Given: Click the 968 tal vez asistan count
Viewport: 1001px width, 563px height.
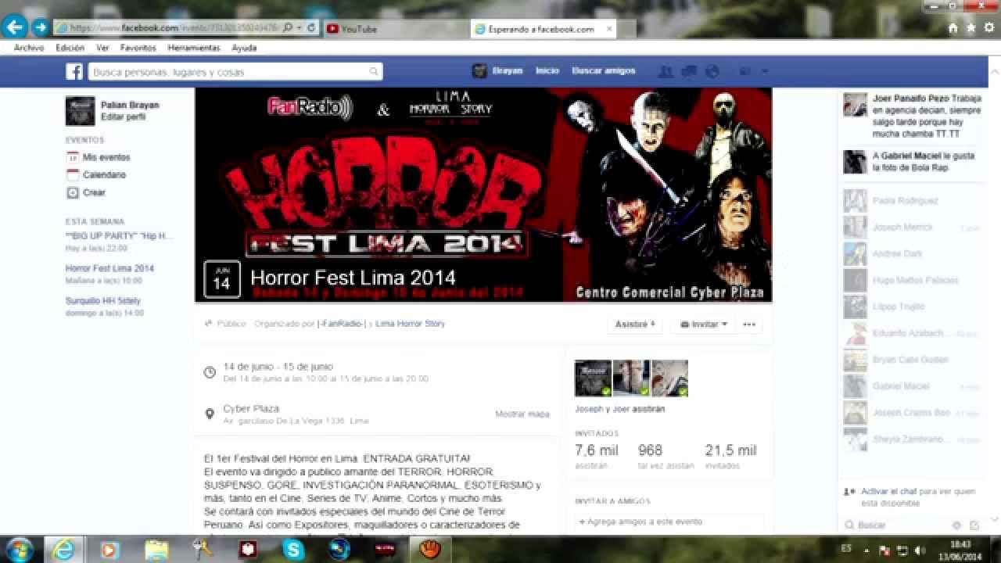Looking at the screenshot, I should [666, 456].
